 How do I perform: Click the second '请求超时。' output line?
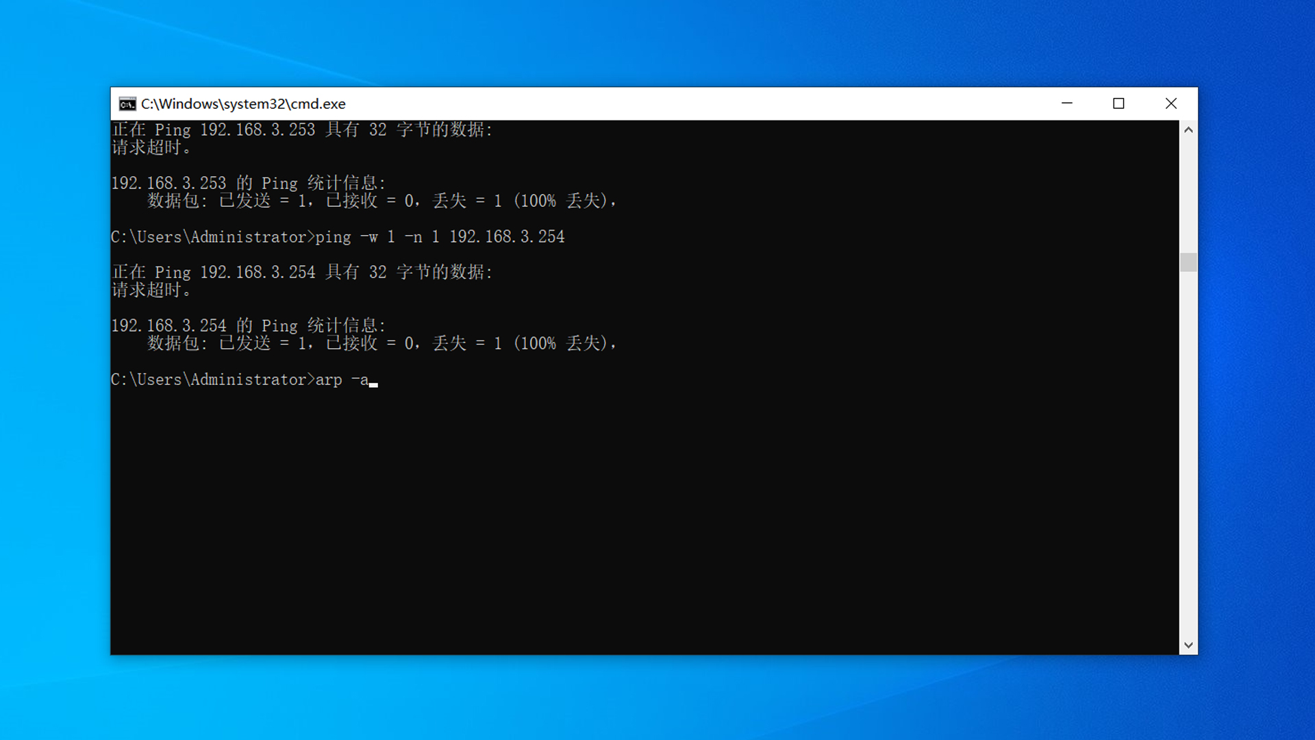(151, 290)
